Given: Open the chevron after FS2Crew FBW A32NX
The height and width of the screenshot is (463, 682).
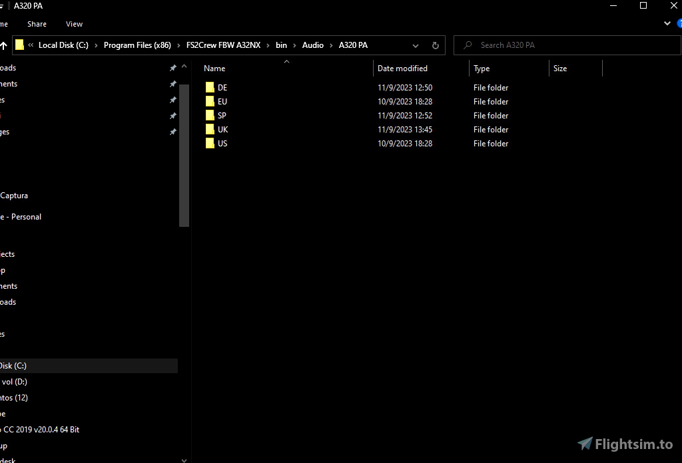Looking at the screenshot, I should [268, 45].
